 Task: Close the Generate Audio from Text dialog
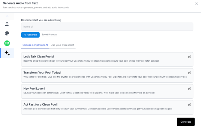point(196,4)
